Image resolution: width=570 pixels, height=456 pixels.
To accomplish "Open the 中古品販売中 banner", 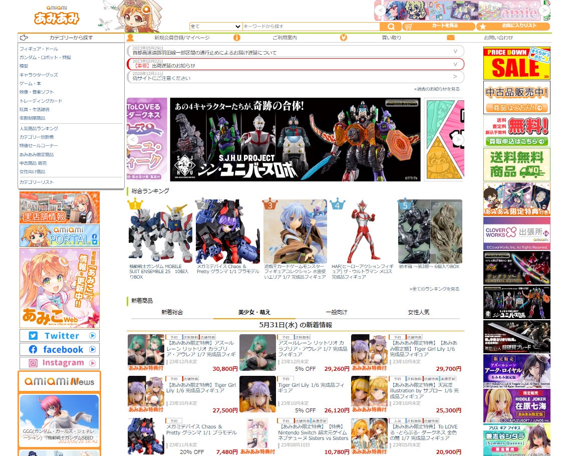I will (516, 97).
